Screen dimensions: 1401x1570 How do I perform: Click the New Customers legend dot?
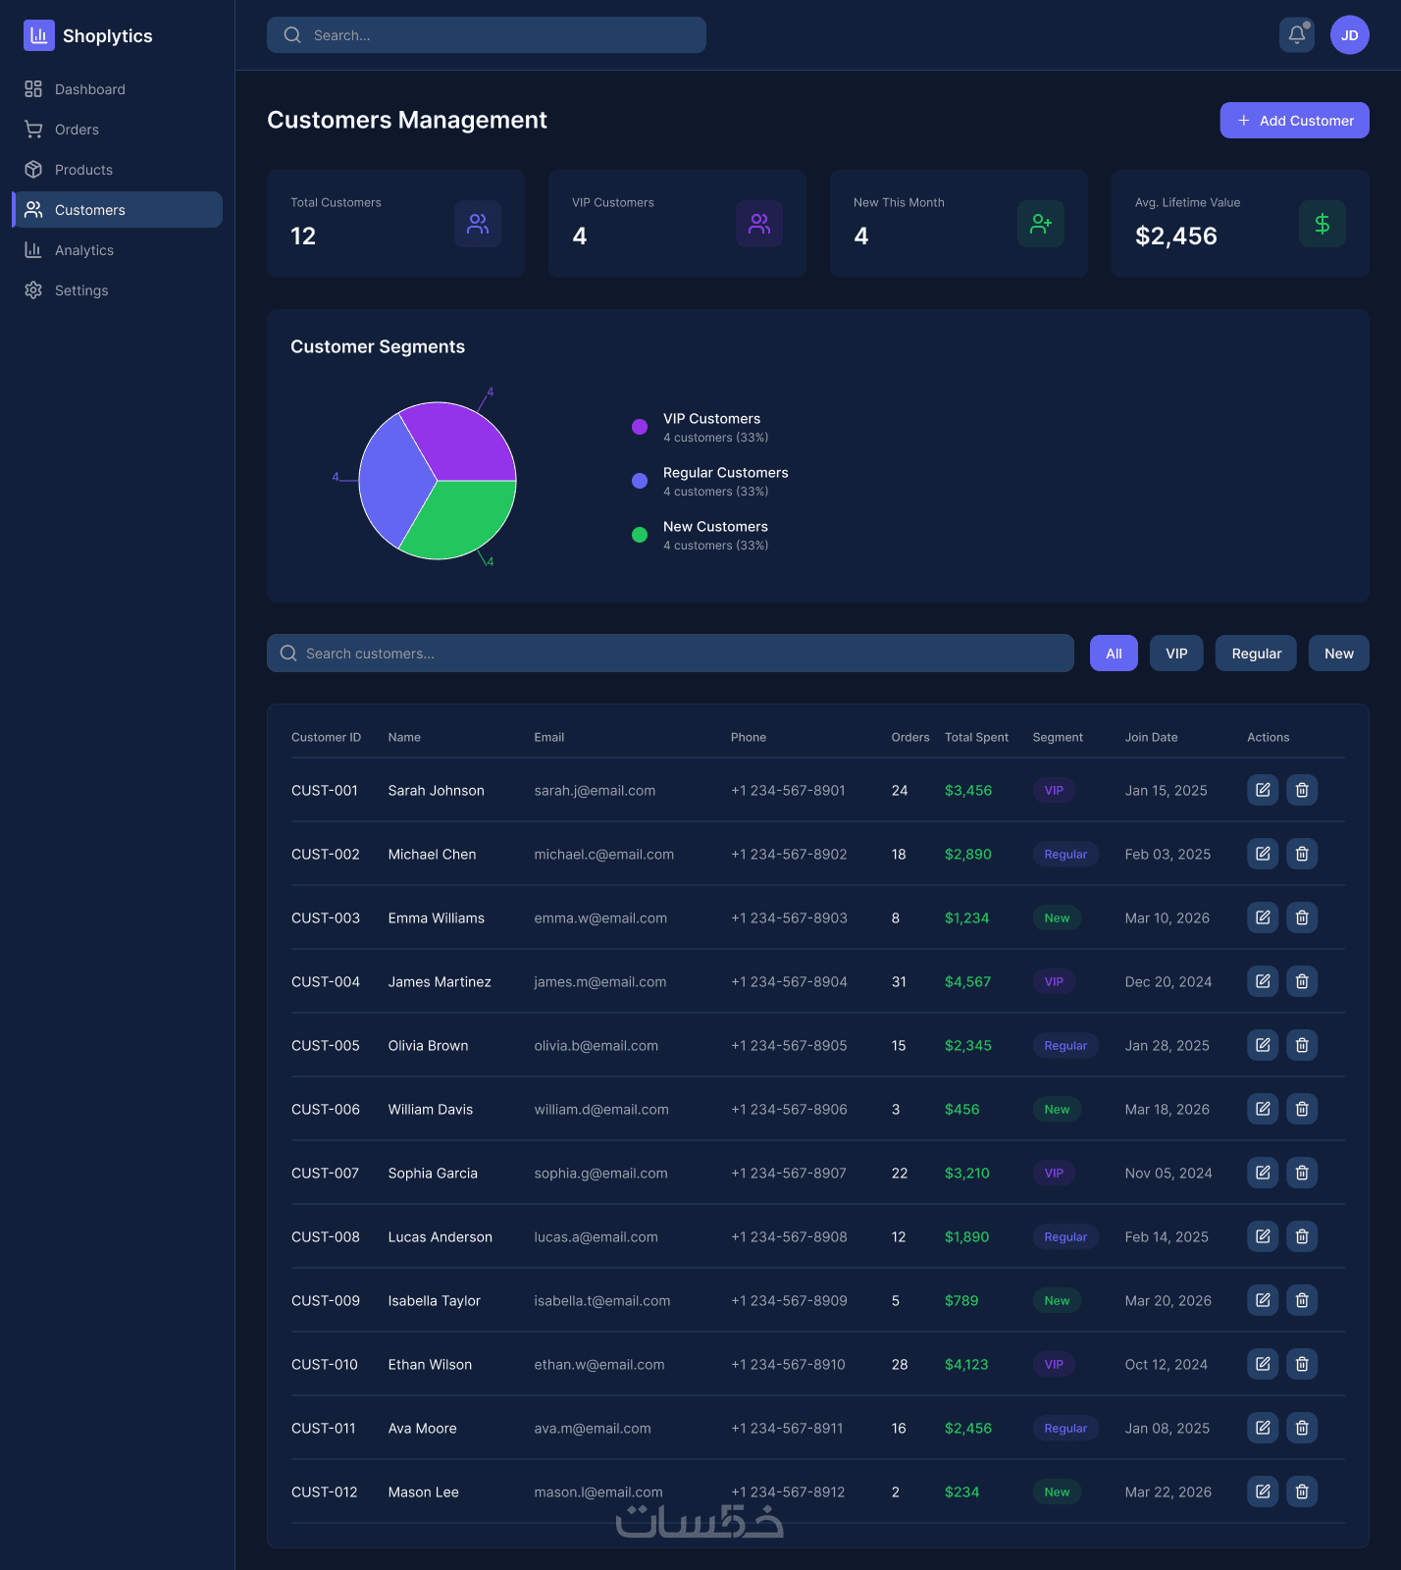click(x=640, y=535)
